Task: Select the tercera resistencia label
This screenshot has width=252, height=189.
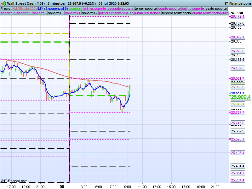Action: pyautogui.click(x=176, y=13)
